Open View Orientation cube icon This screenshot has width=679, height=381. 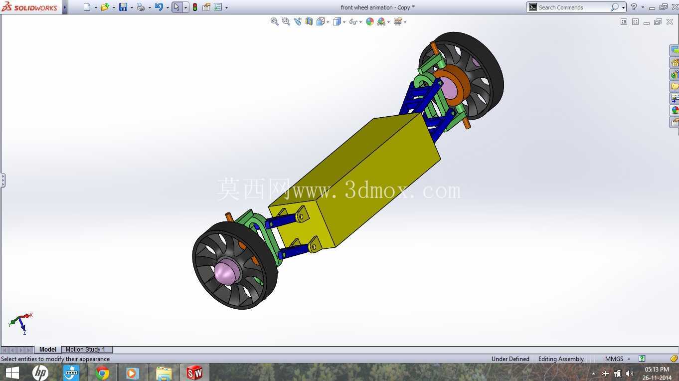pos(321,21)
